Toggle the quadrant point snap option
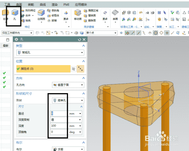Image resolution: width=189 pixels, height=151 pixels. [x=161, y=33]
